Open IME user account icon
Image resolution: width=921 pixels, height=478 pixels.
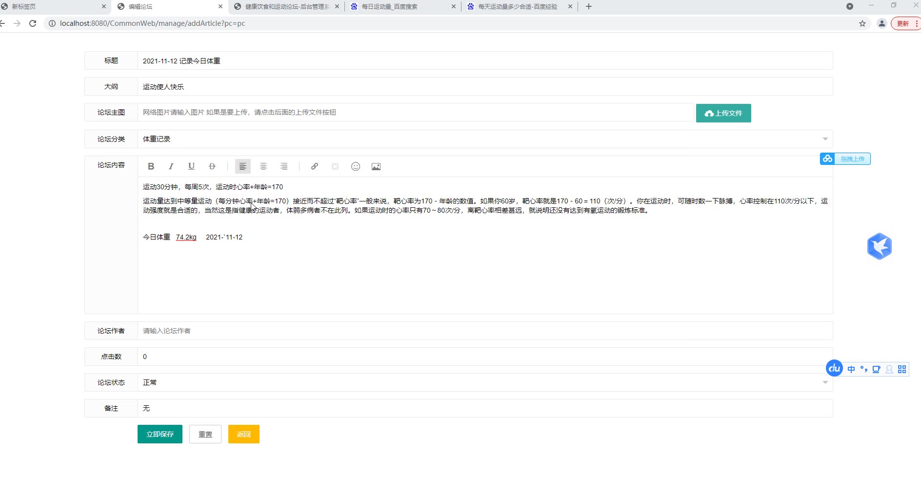(889, 369)
